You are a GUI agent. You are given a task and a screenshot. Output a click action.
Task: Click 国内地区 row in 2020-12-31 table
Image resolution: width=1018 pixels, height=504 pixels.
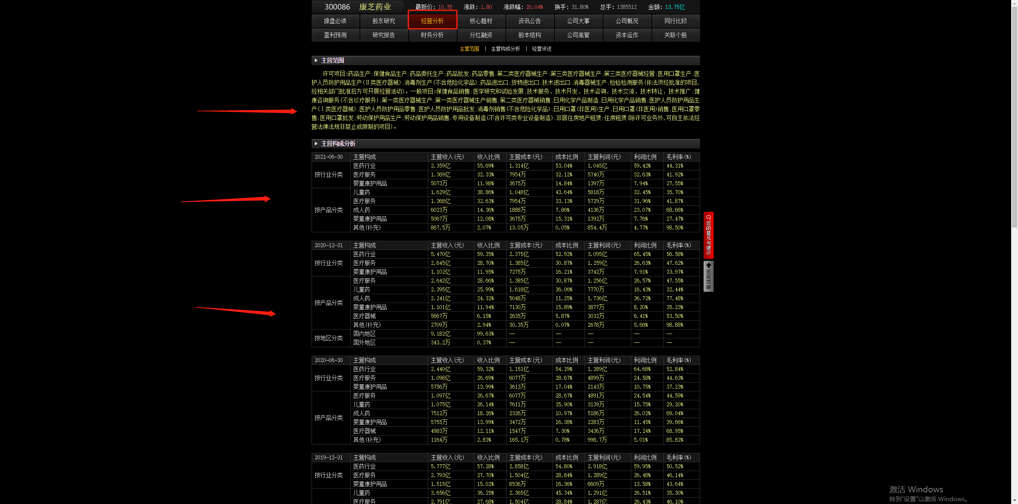525,334
